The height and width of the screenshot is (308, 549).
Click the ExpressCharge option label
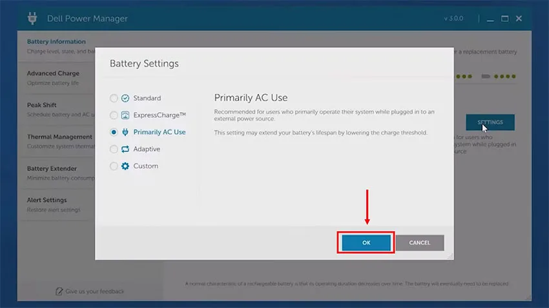(160, 115)
